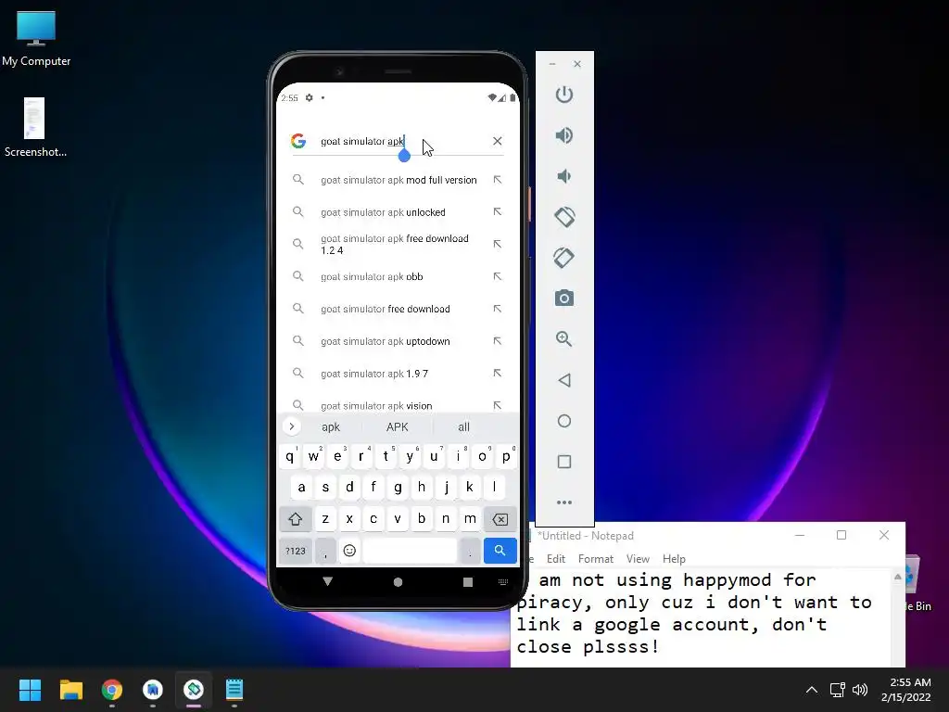This screenshot has width=949, height=712.
Task: Select suggestion 'goat simulator apk obb'
Action: (398, 276)
